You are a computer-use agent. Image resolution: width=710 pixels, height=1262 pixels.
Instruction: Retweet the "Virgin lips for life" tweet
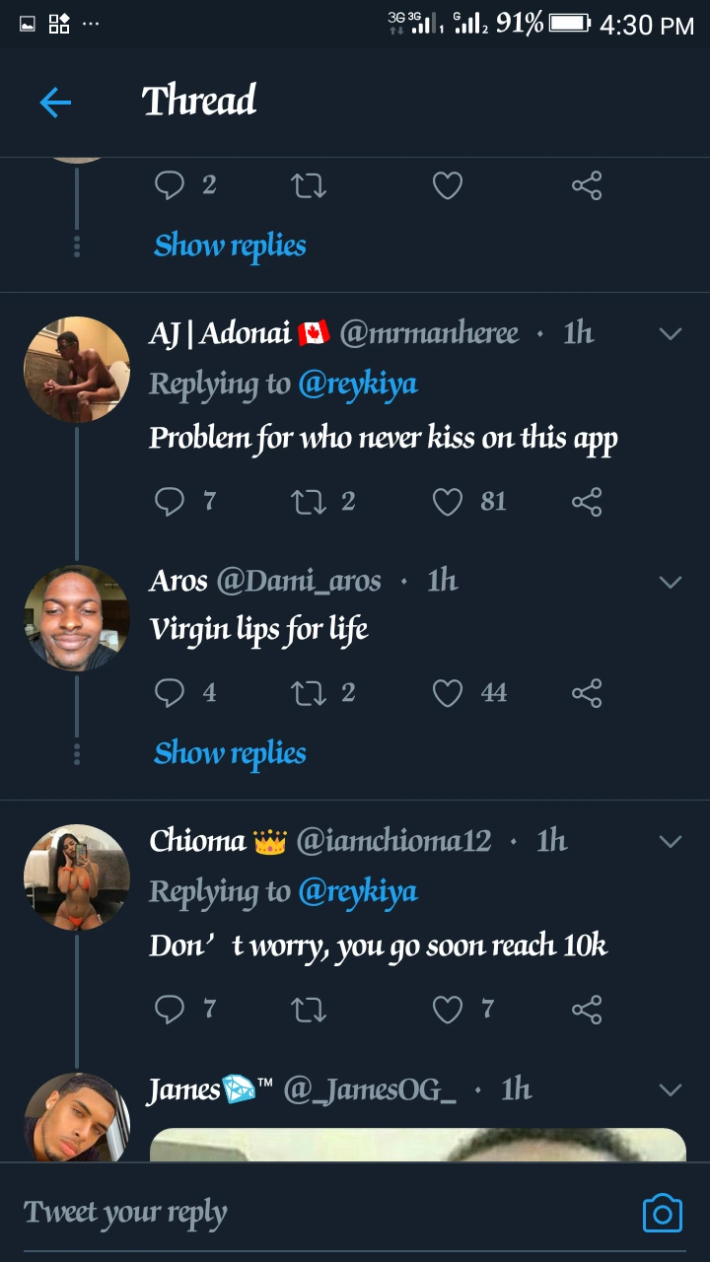pos(309,693)
